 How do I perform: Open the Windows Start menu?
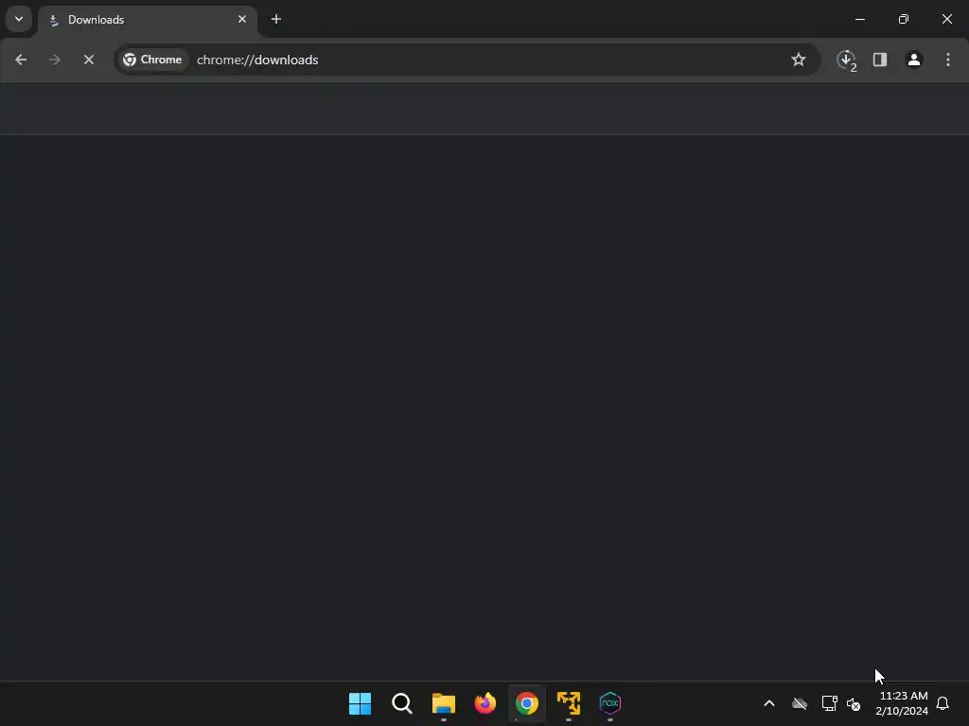coord(360,703)
